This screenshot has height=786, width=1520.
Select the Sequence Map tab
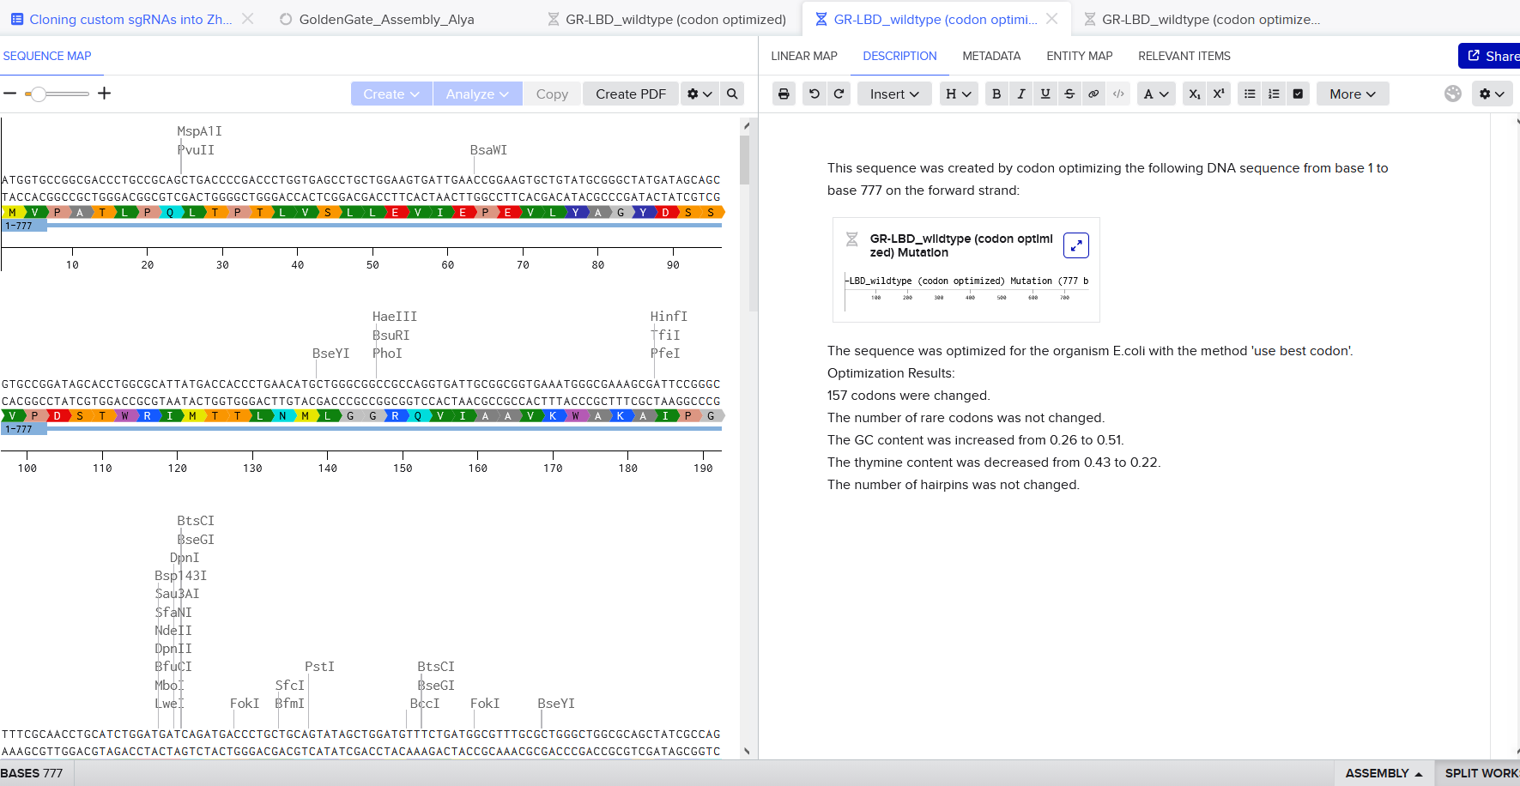(x=47, y=56)
